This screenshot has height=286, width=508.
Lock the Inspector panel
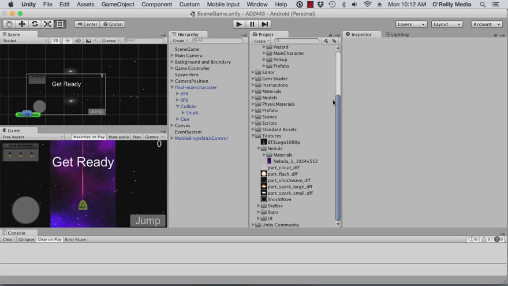[495, 35]
